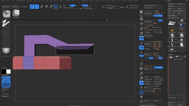
Task: Click the Divide button
Action: [149, 69]
